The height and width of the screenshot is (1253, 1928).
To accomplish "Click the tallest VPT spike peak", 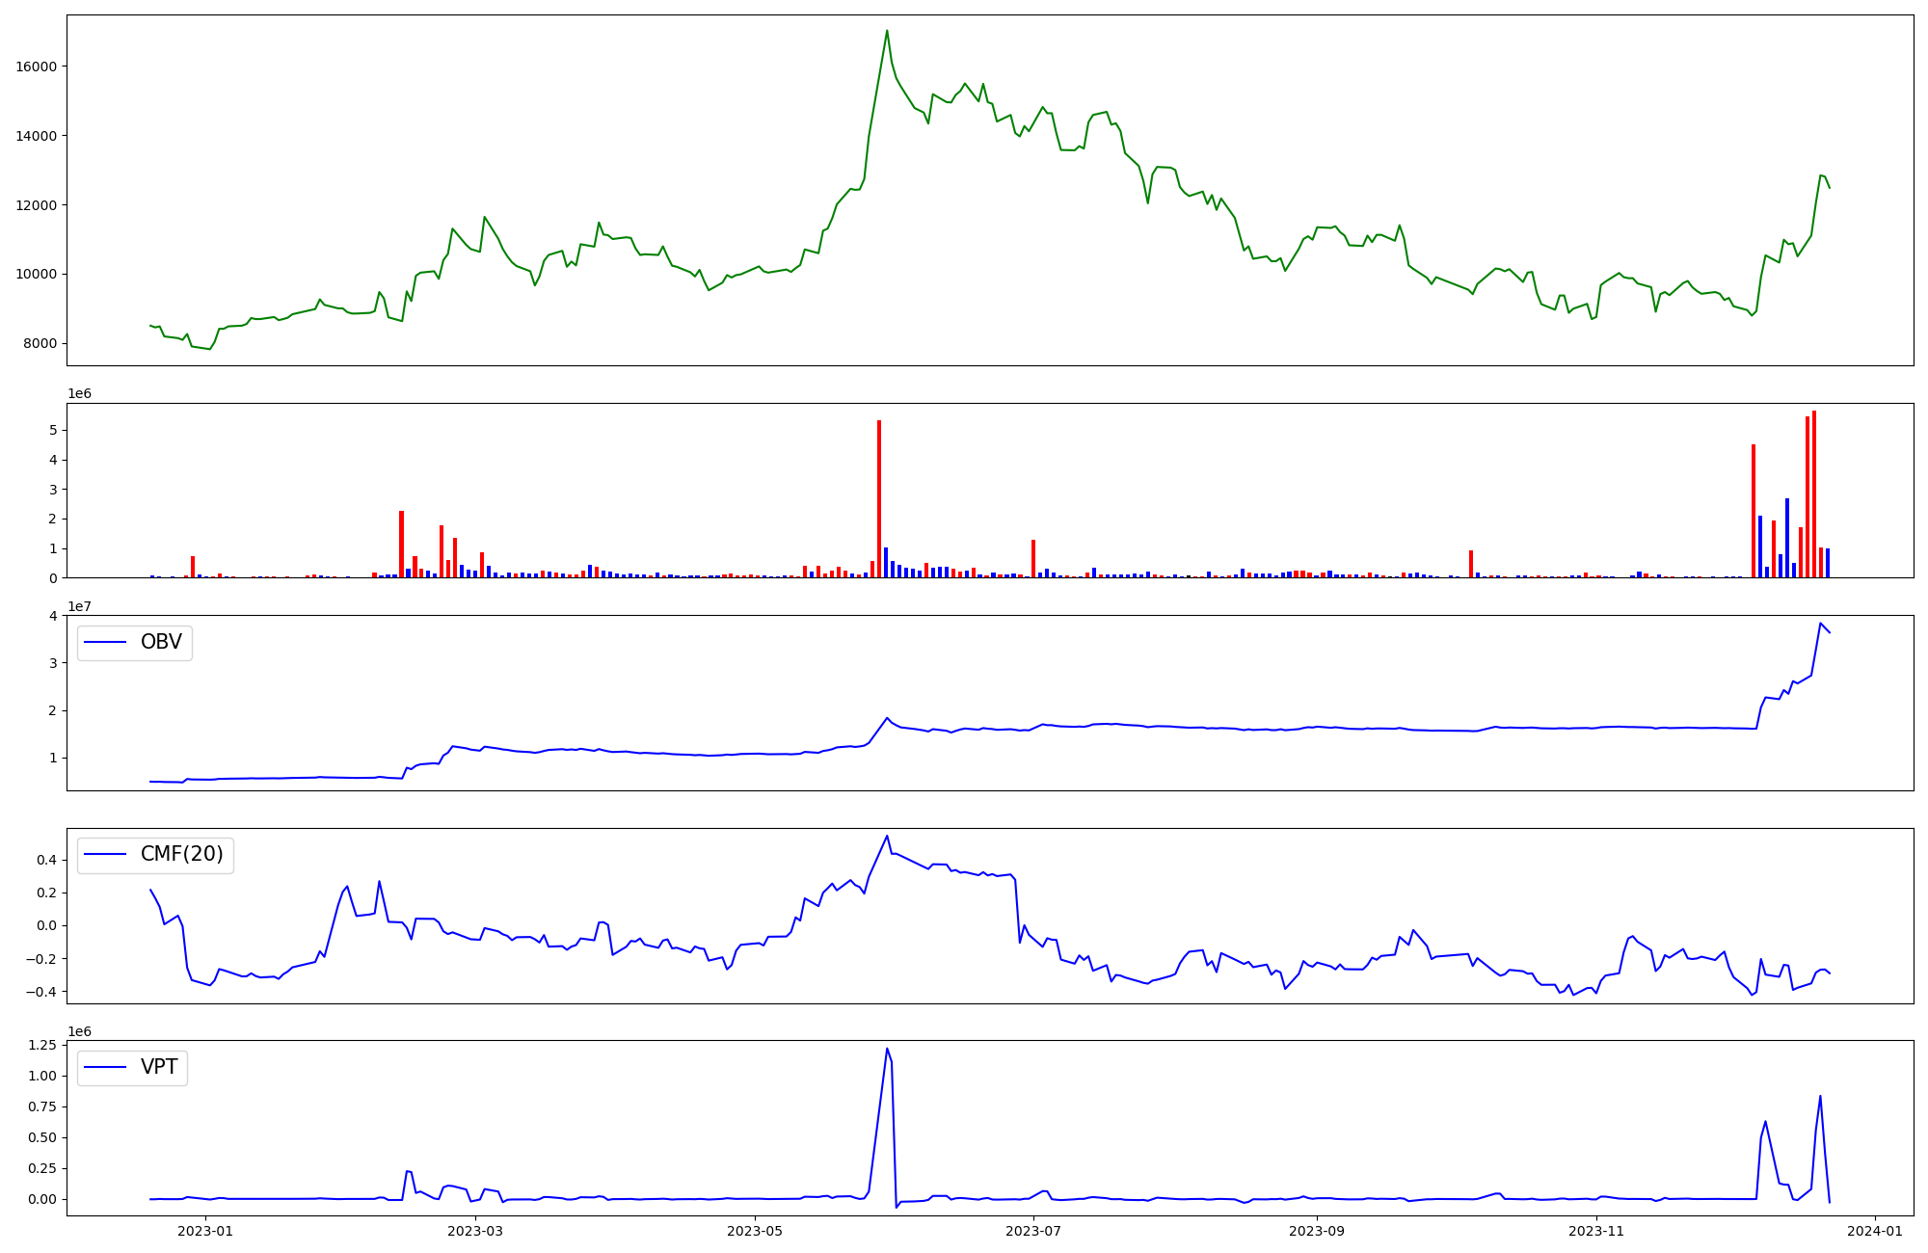I will tap(887, 1050).
